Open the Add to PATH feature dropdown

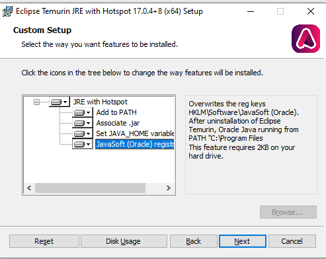[x=83, y=112]
